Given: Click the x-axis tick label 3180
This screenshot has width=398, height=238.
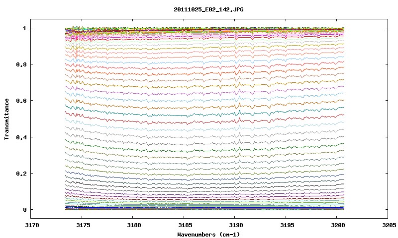Looking at the screenshot, I should (134, 225).
